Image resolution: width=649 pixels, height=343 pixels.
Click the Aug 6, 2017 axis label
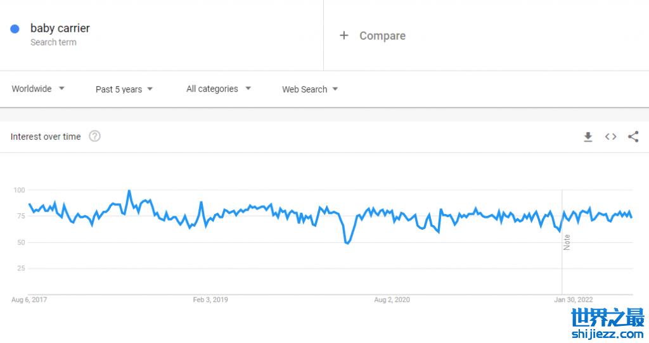click(29, 299)
